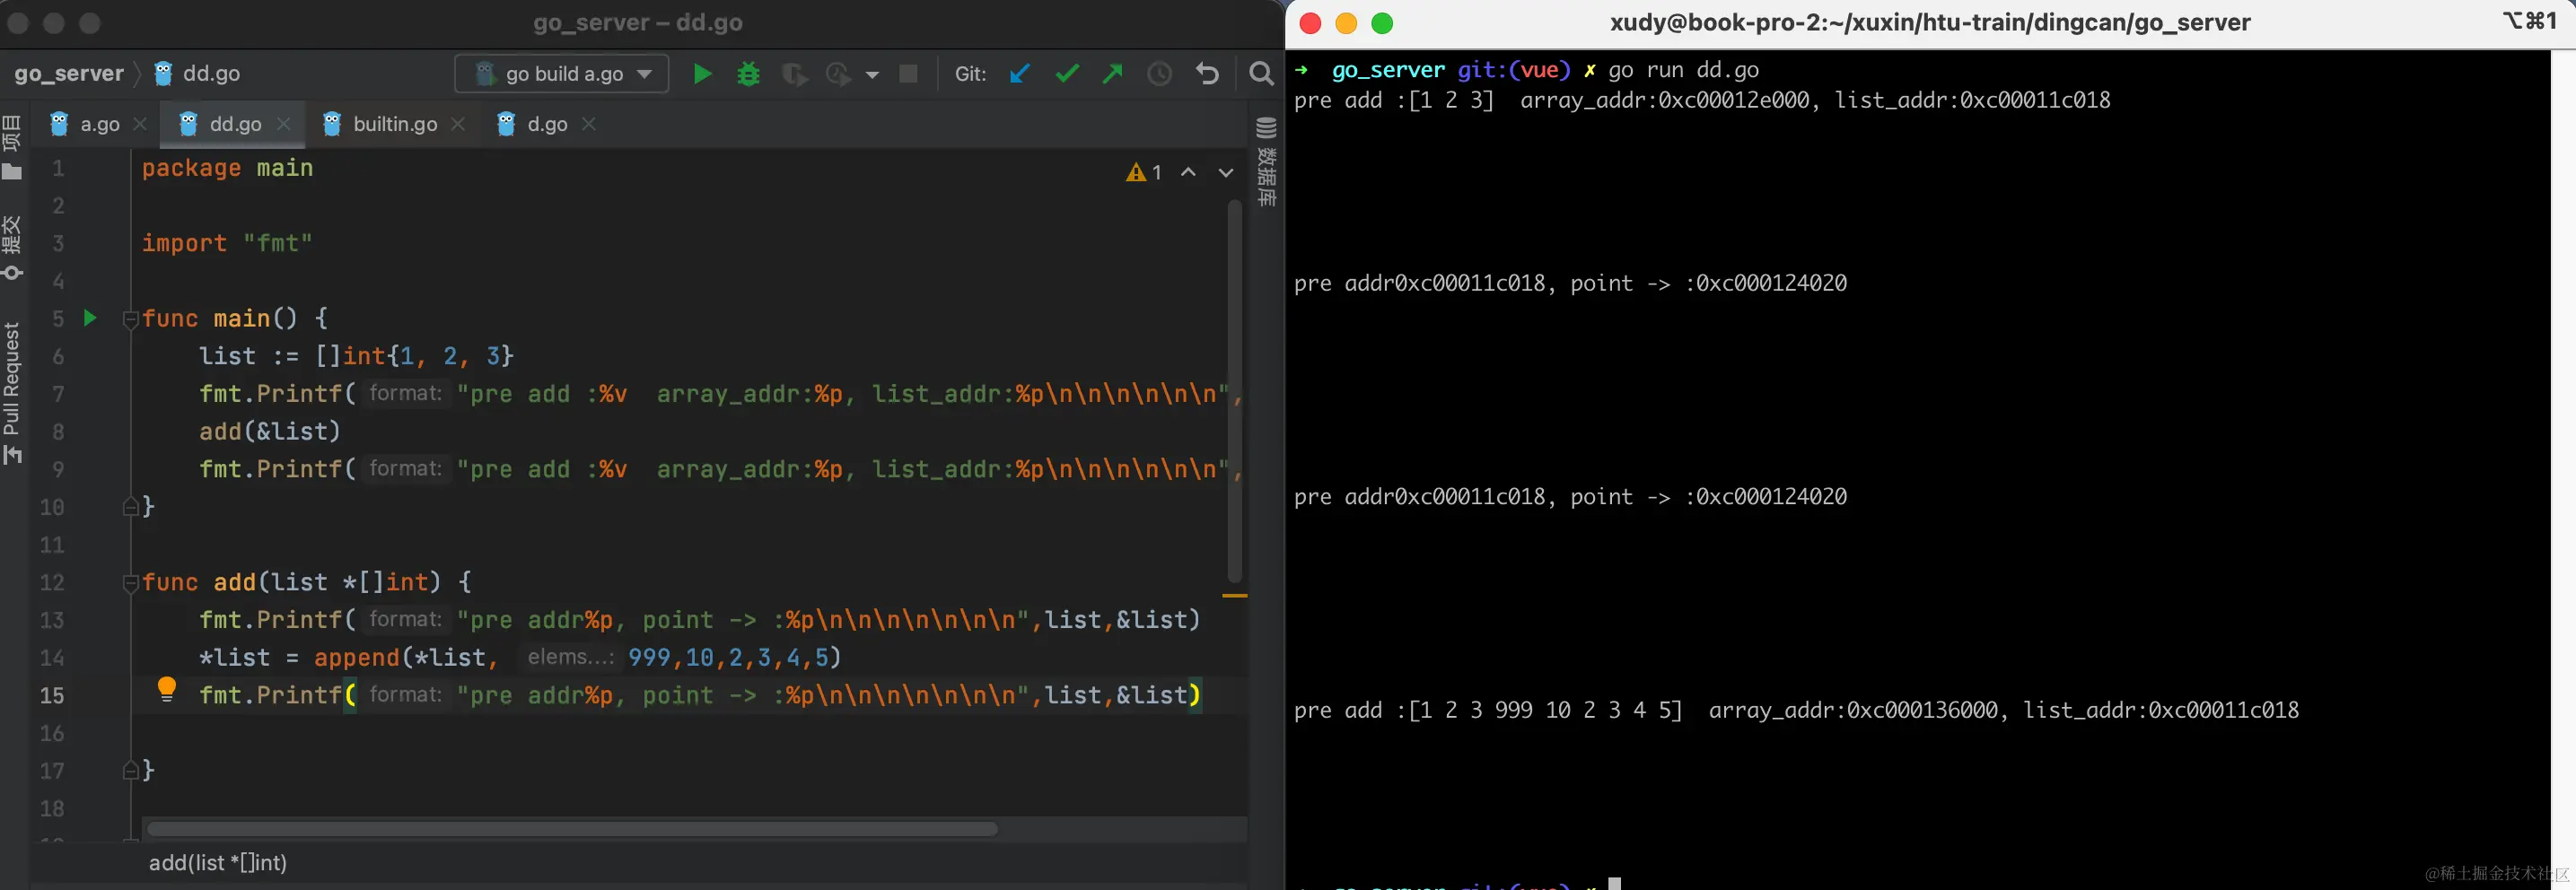Click the warning indicator showing 1
The image size is (2576, 890).
(x=1144, y=173)
